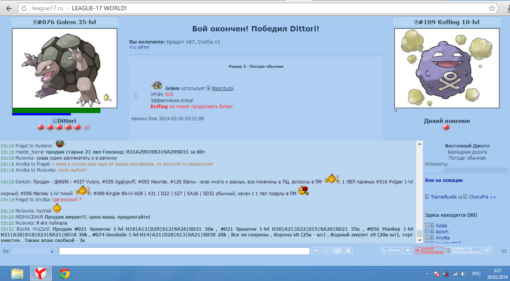The image size is (510, 281).
Task: Click the damage value 519
Action: tap(169, 95)
